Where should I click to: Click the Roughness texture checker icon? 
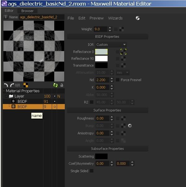tap(123, 118)
